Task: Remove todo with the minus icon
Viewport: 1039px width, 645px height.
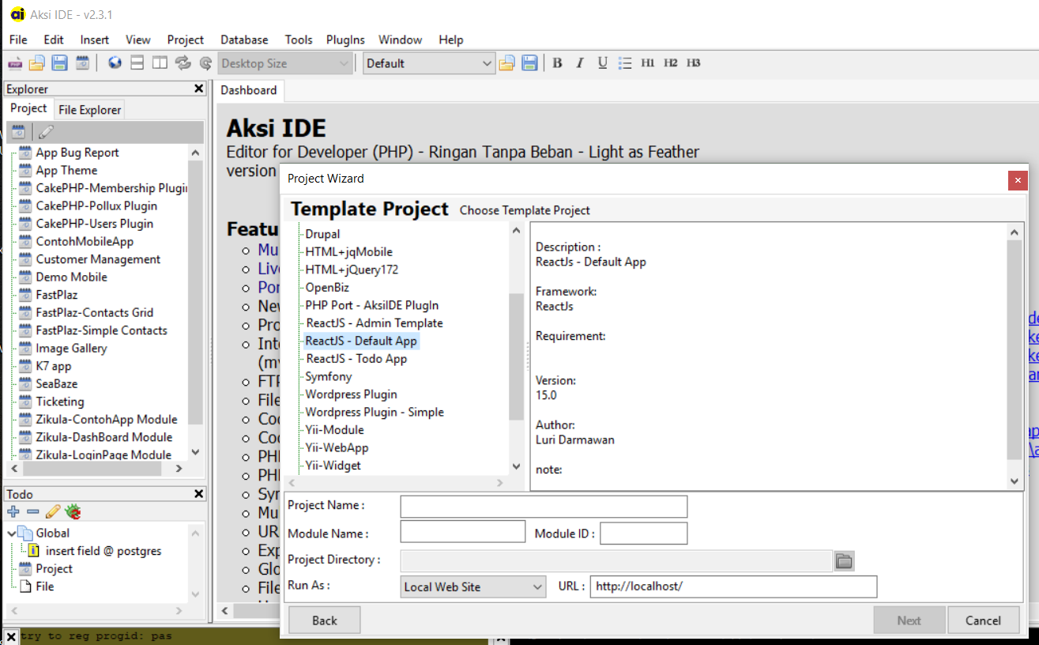Action: tap(33, 511)
